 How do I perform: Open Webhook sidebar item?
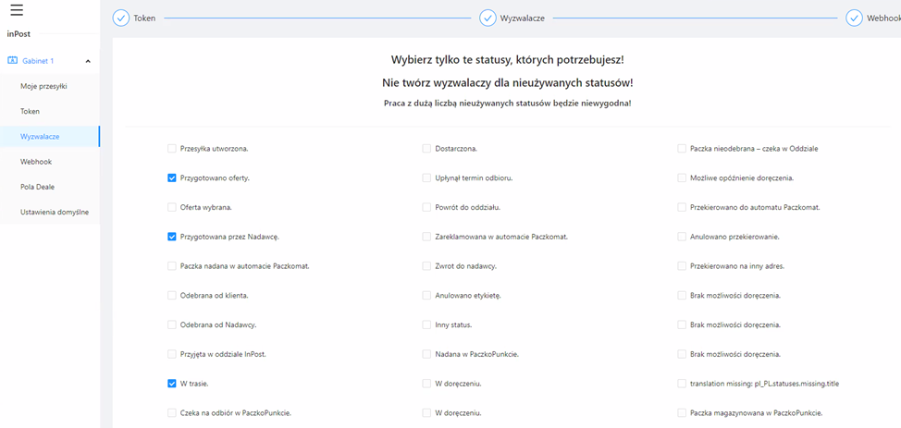tap(50, 162)
